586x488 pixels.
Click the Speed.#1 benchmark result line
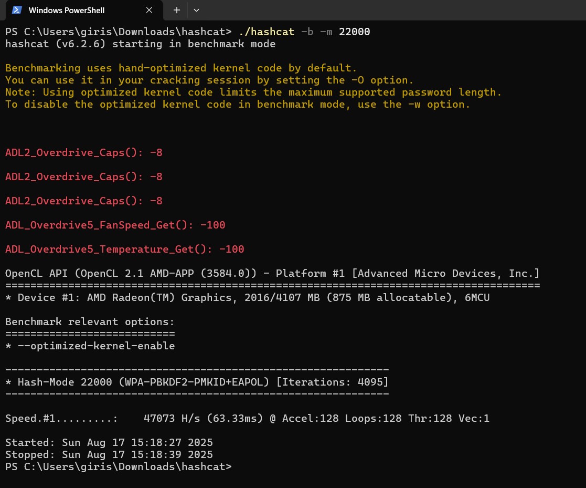(247, 419)
